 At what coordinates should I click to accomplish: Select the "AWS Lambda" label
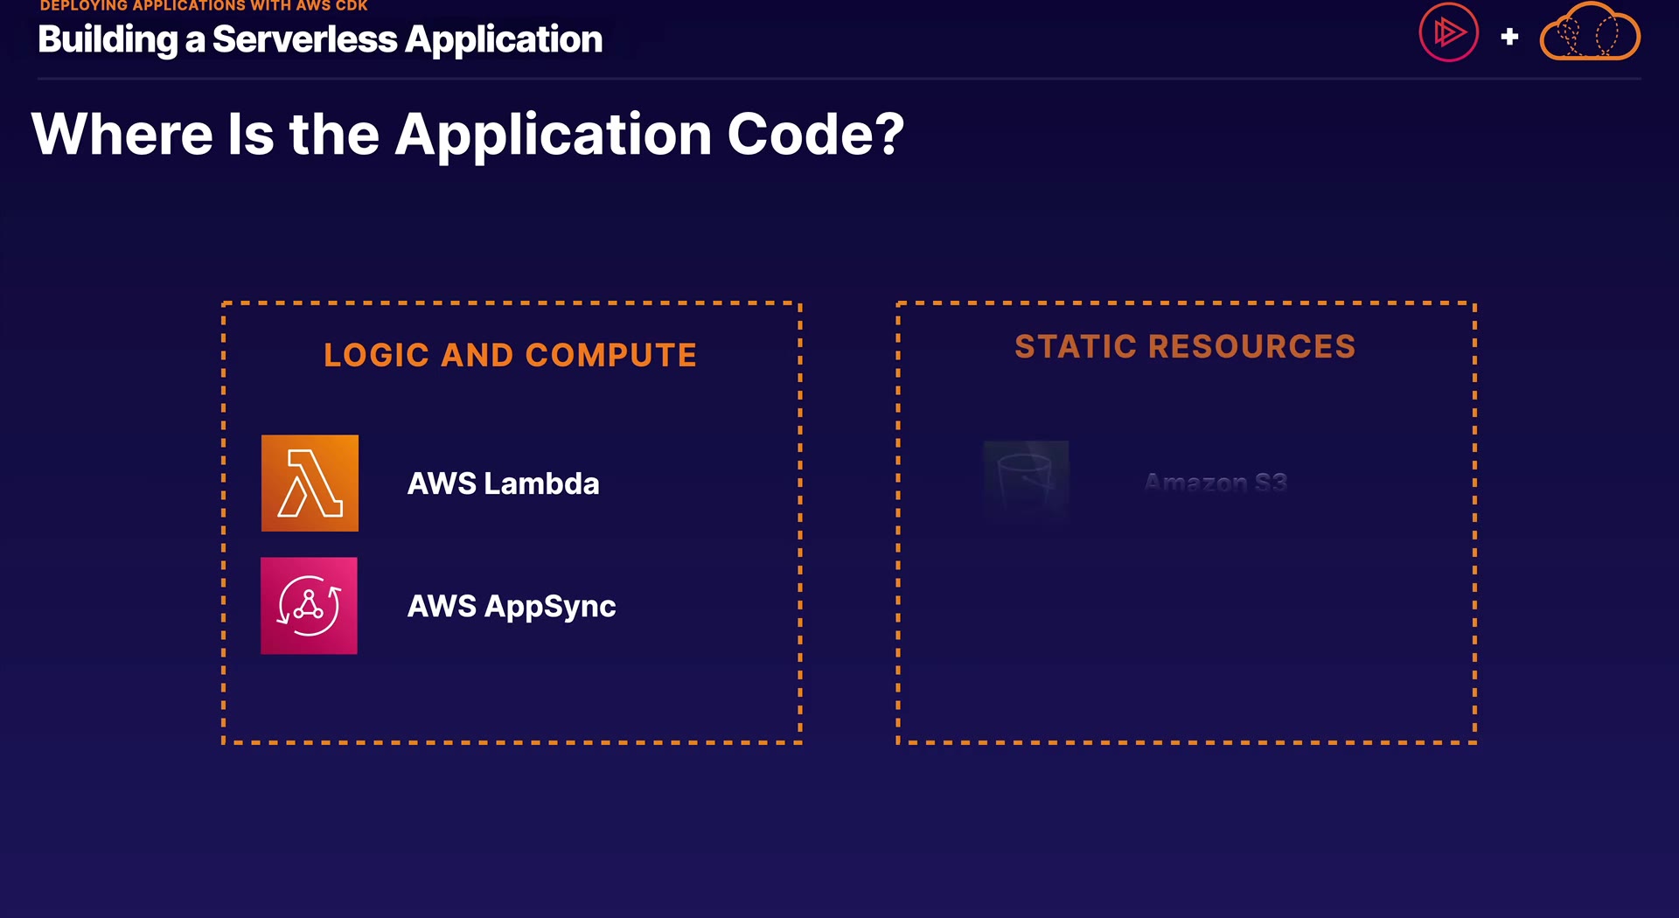pos(504,483)
